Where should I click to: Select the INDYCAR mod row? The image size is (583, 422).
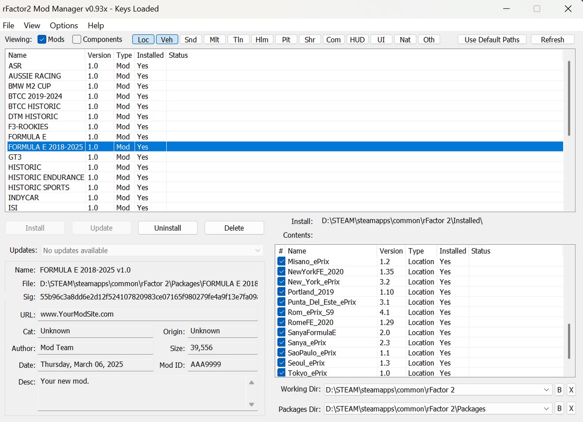coord(285,198)
